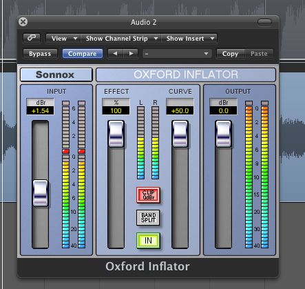Open Show Channel Strip dropdown

click(x=121, y=39)
